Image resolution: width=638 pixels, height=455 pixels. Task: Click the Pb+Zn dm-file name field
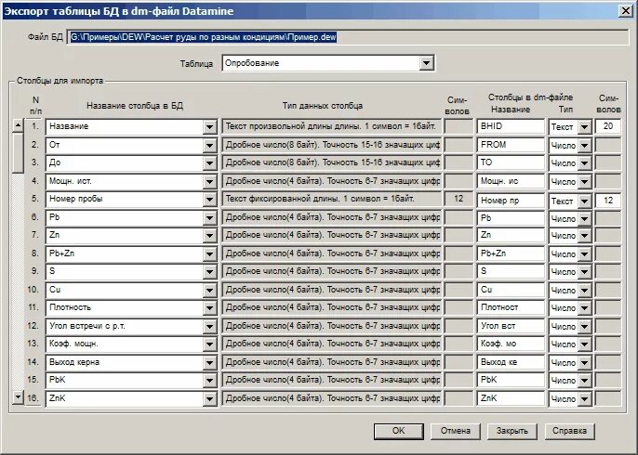click(511, 253)
